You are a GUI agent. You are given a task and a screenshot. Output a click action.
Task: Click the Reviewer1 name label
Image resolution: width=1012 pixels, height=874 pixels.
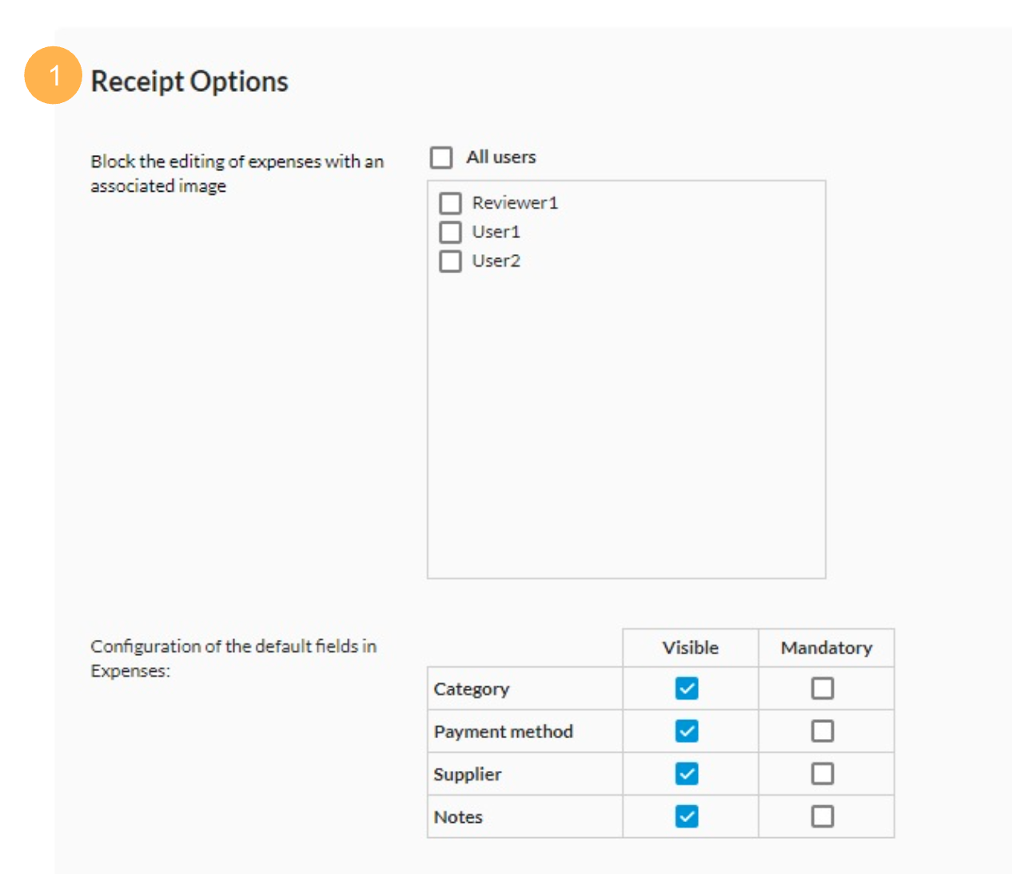(515, 203)
